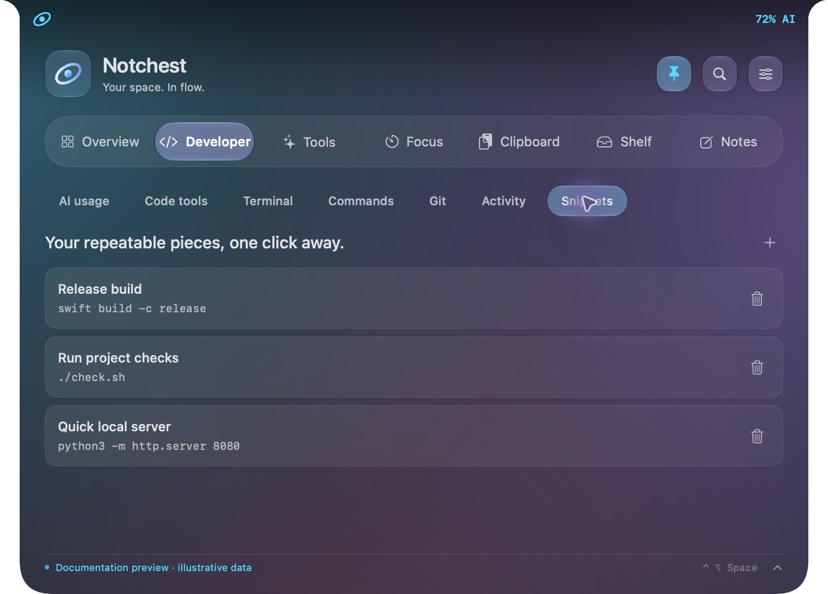
Task: Open the Clipboard tab
Action: pyautogui.click(x=519, y=142)
